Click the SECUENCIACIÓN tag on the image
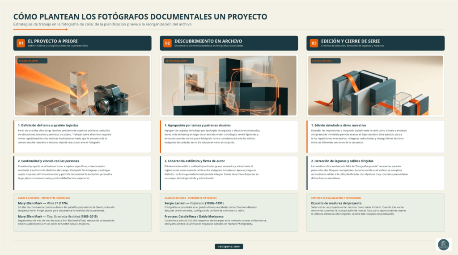 pos(326,61)
